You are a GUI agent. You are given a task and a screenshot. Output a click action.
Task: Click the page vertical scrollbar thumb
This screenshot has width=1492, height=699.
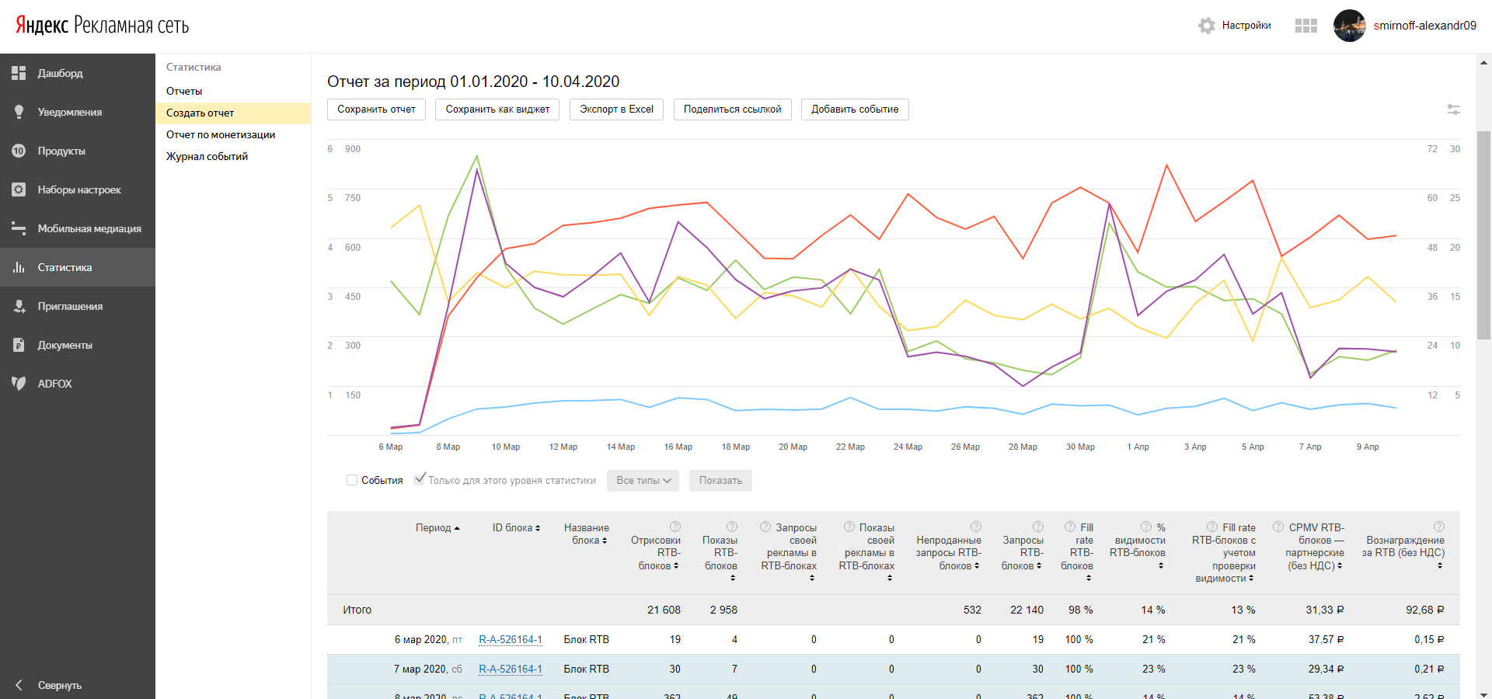click(1483, 233)
